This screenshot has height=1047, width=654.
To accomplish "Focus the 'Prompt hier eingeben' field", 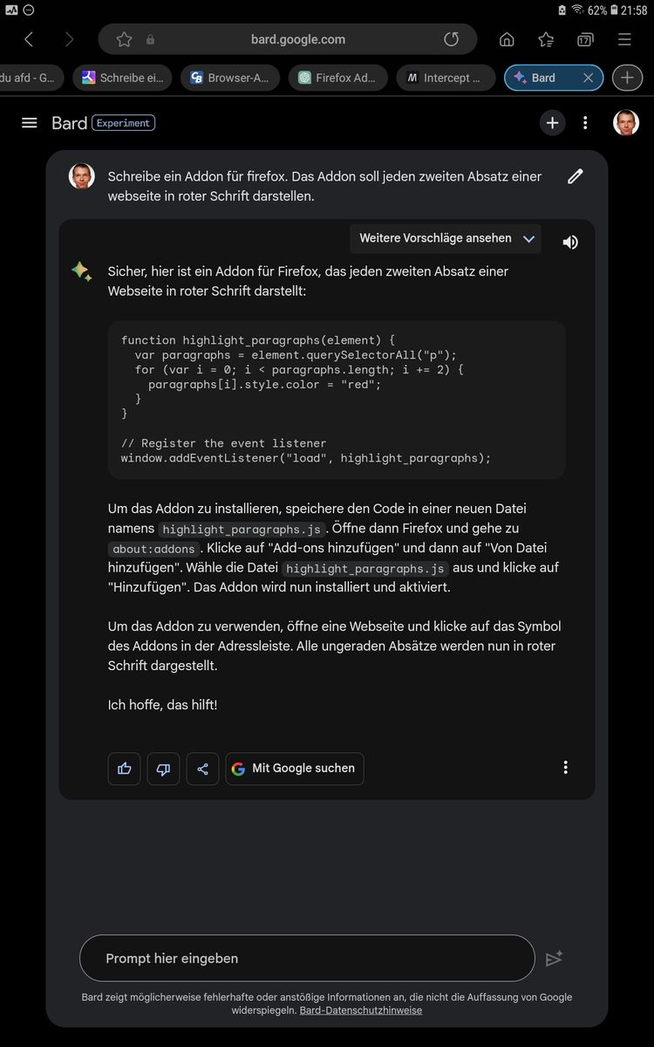I will (305, 958).
